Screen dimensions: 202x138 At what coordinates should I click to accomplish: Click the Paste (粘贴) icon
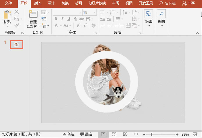(x=8, y=15)
